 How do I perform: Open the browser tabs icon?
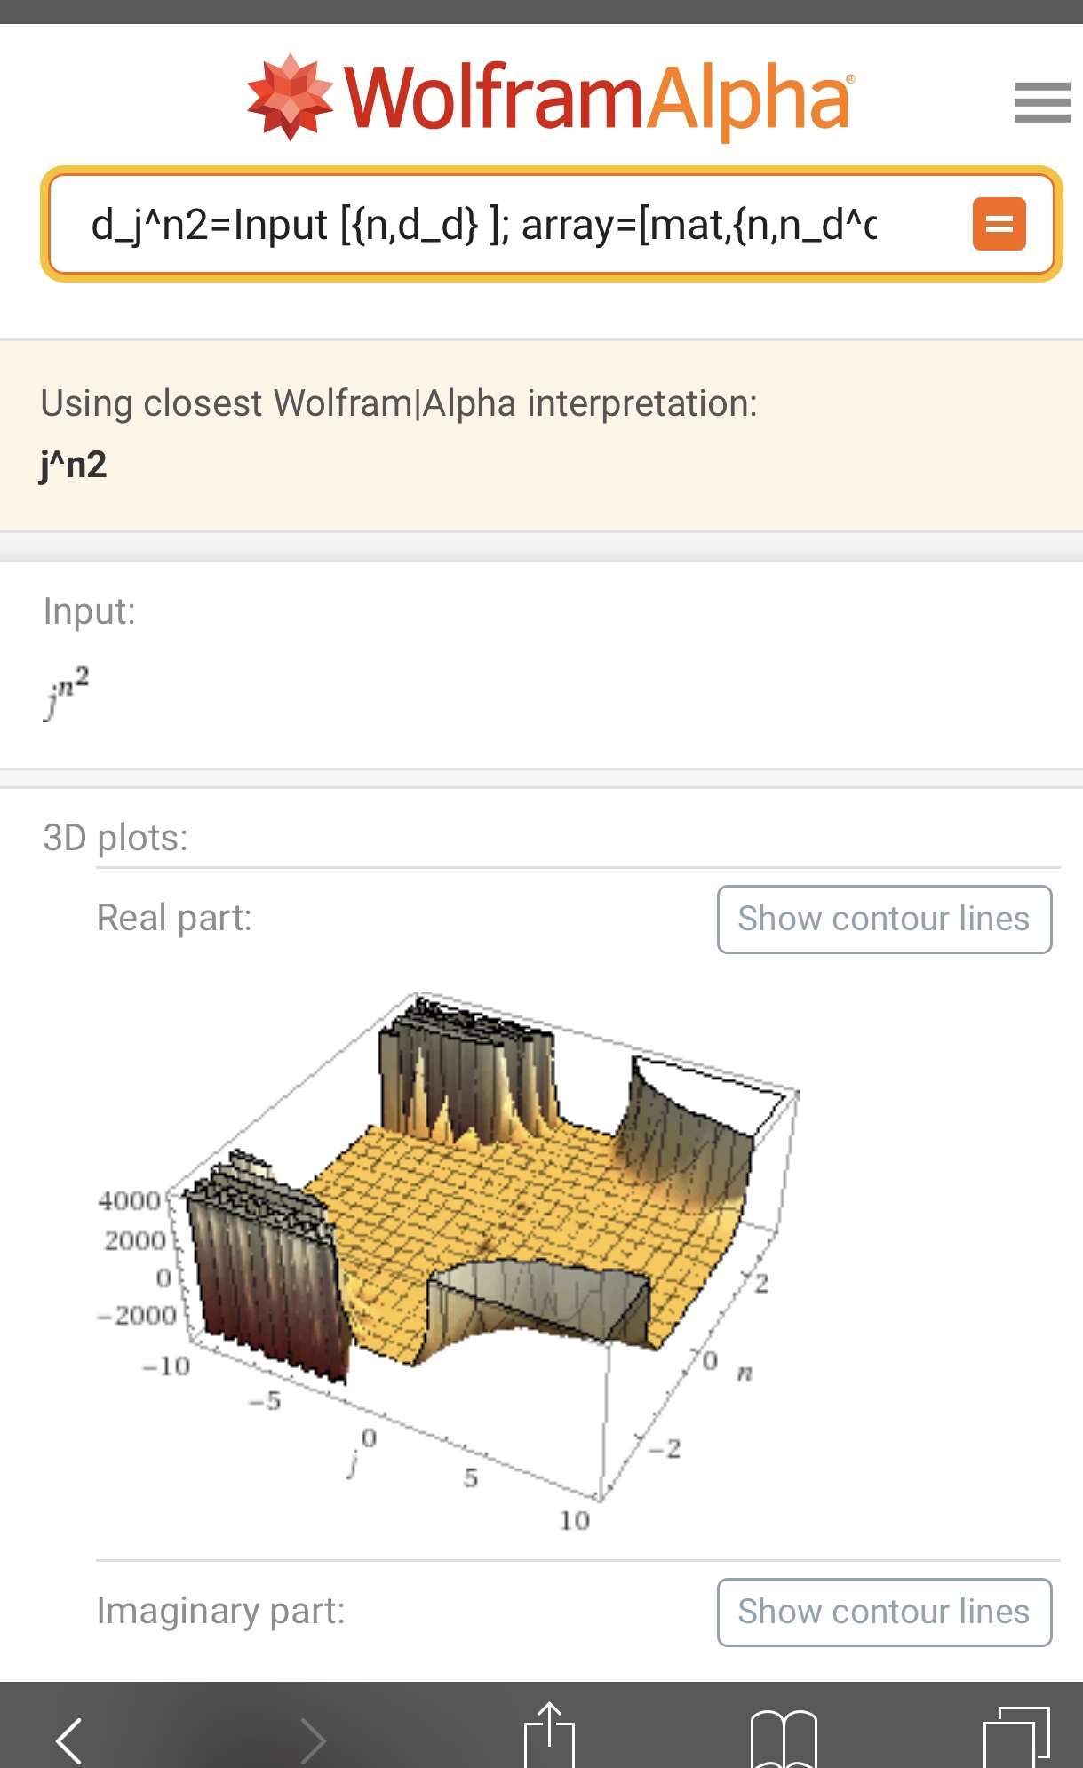(1016, 1737)
